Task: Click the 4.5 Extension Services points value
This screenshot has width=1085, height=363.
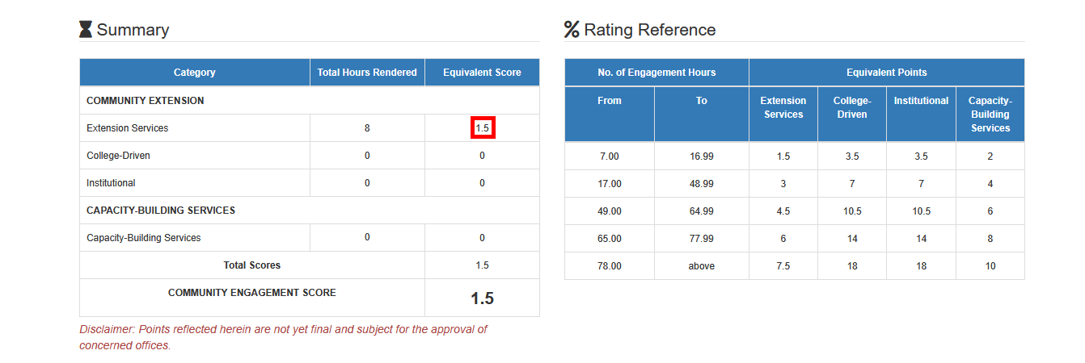Action: [783, 211]
